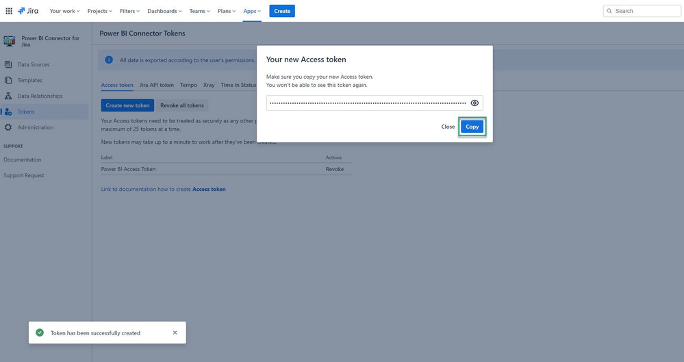
Task: Expand the Plans menu
Action: point(227,11)
